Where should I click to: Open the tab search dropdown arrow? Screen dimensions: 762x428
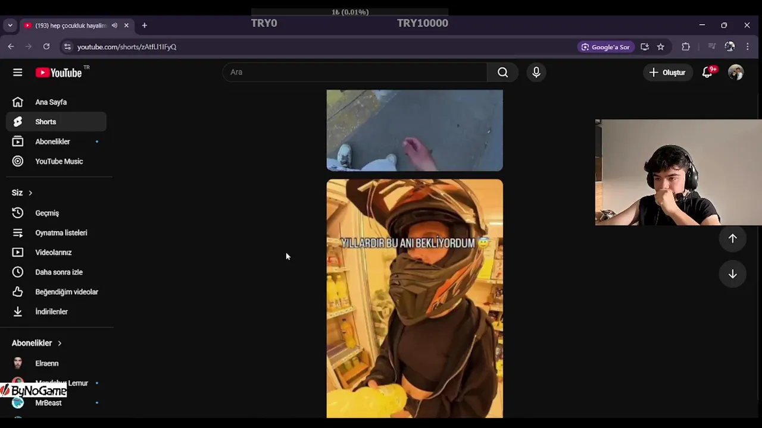click(10, 26)
